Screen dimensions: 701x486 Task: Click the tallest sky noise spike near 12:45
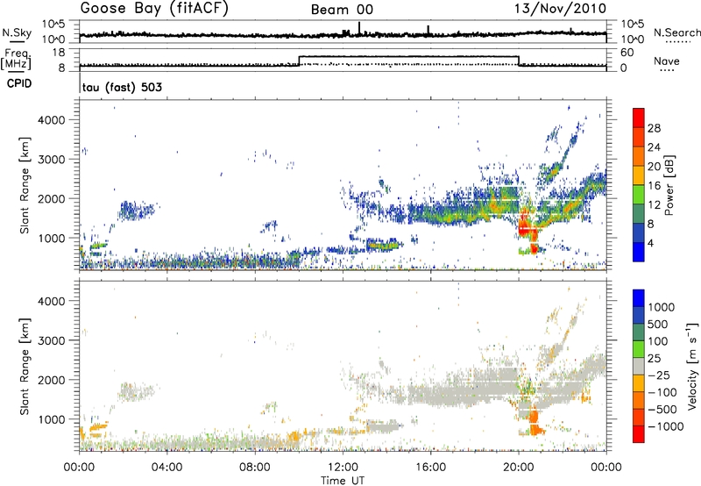click(x=359, y=28)
